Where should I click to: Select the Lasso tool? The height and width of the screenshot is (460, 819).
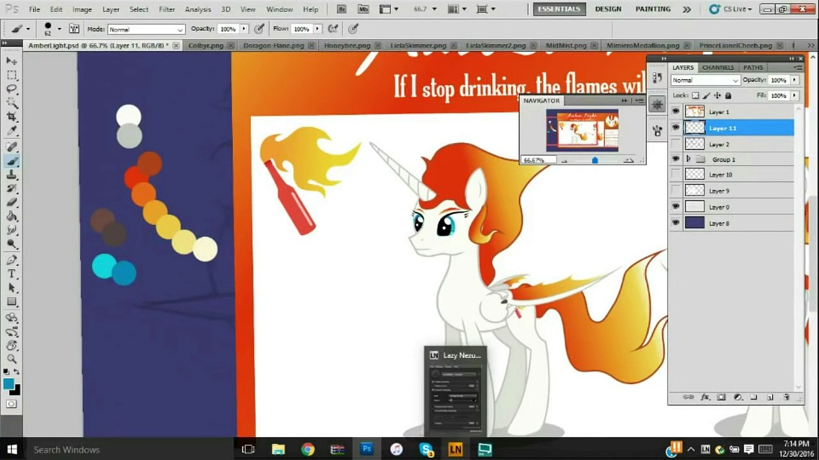pos(12,89)
